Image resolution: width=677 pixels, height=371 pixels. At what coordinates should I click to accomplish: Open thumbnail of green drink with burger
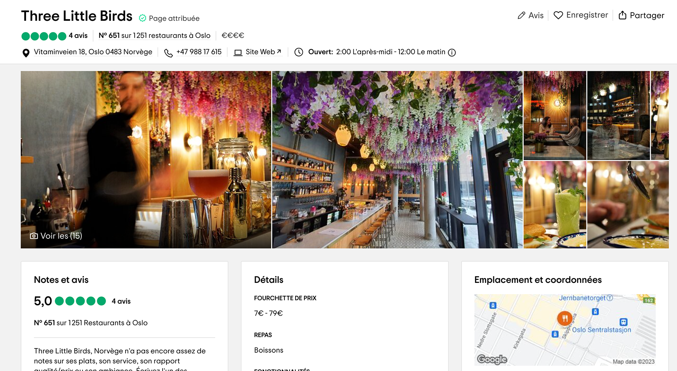point(555,205)
